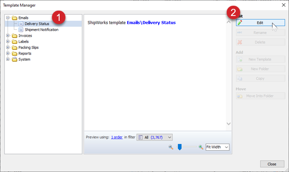Click the preview scroll down arrow
289x172 pixels.
point(229,124)
